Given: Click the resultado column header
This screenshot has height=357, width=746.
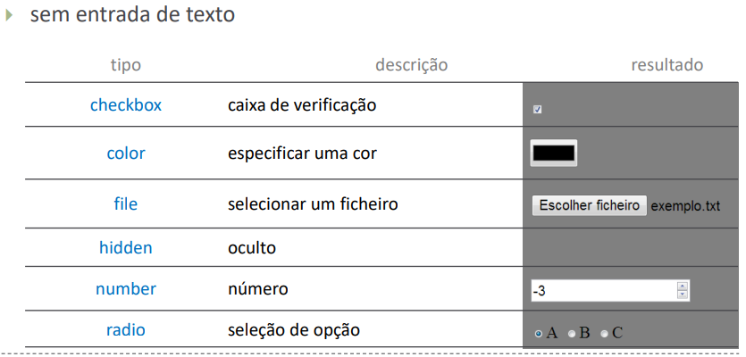Looking at the screenshot, I should click(x=666, y=65).
